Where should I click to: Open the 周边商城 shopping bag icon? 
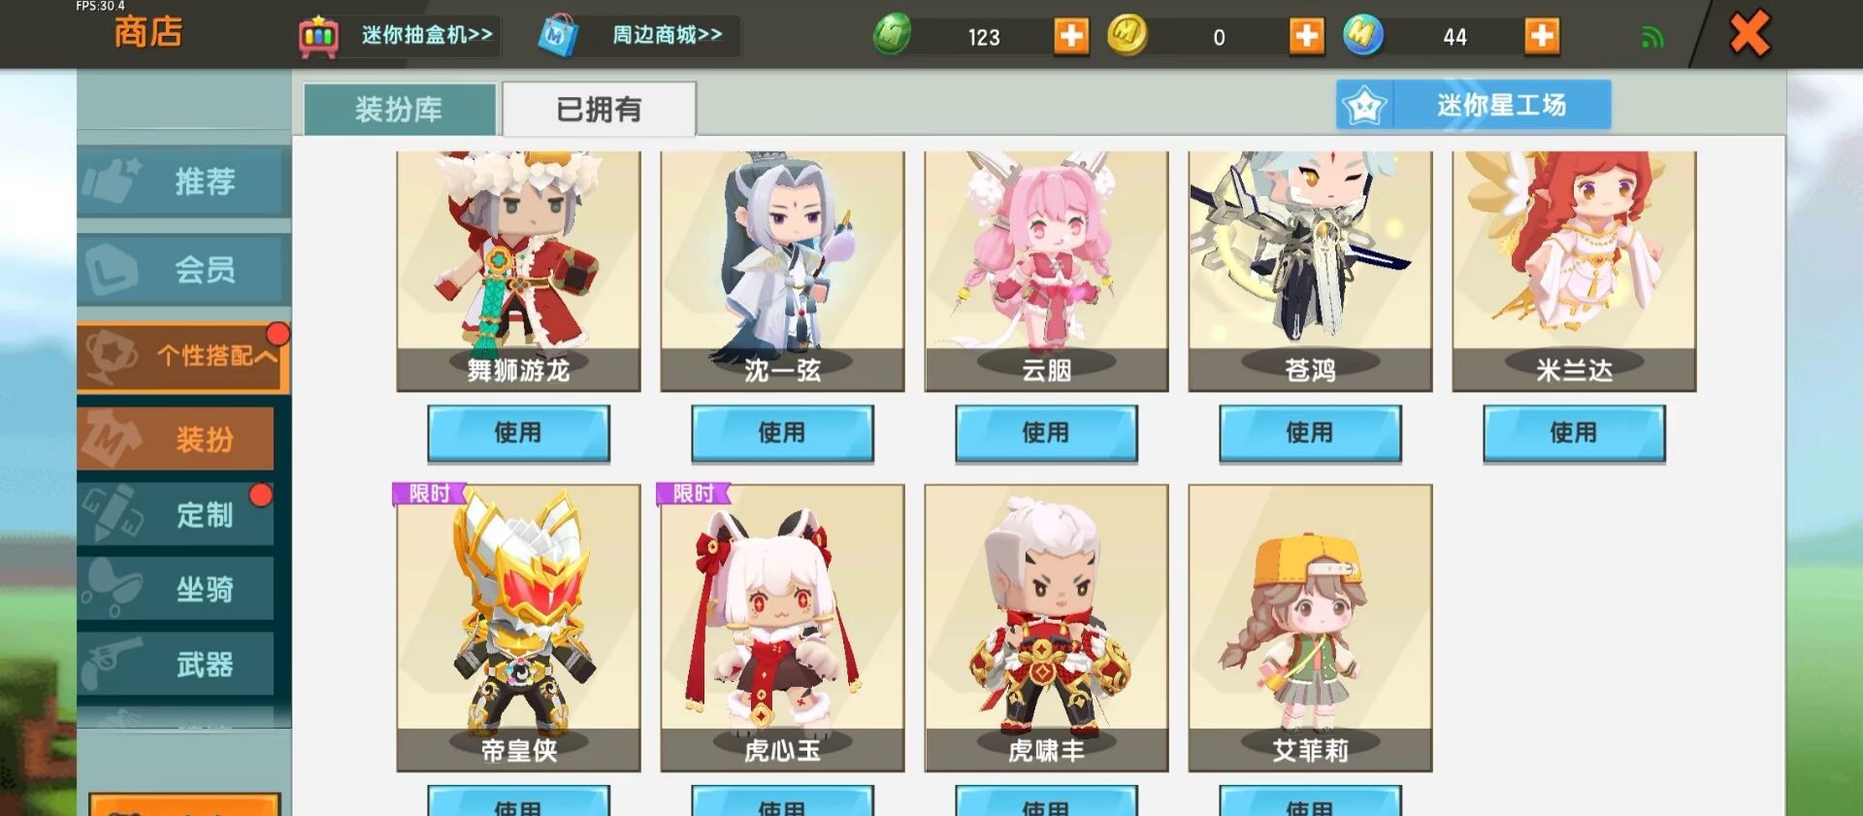558,36
